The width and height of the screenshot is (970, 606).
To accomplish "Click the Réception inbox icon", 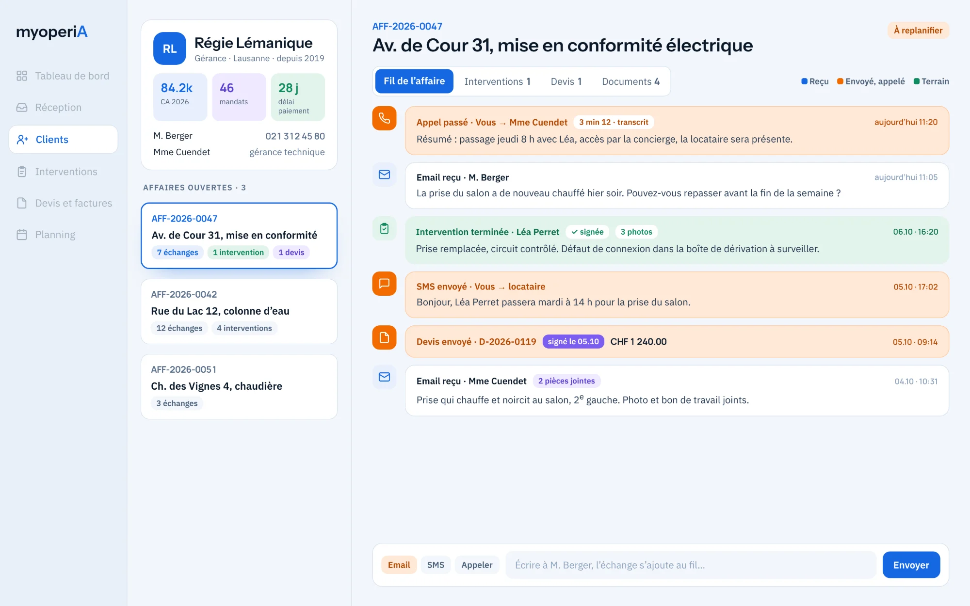I will click(x=22, y=108).
